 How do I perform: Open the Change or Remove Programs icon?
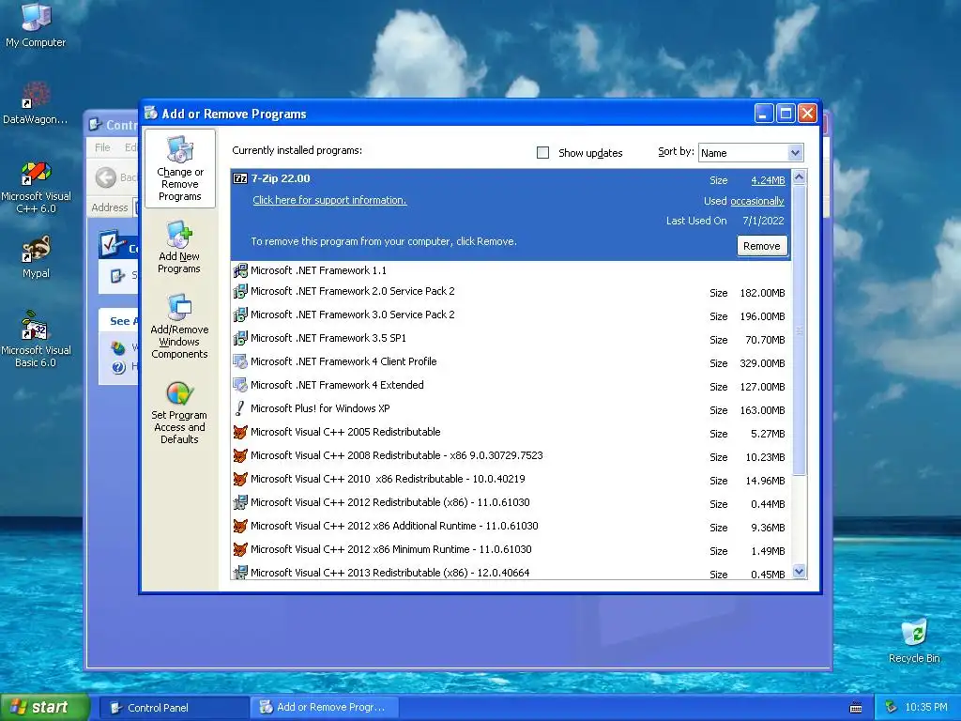(x=179, y=150)
